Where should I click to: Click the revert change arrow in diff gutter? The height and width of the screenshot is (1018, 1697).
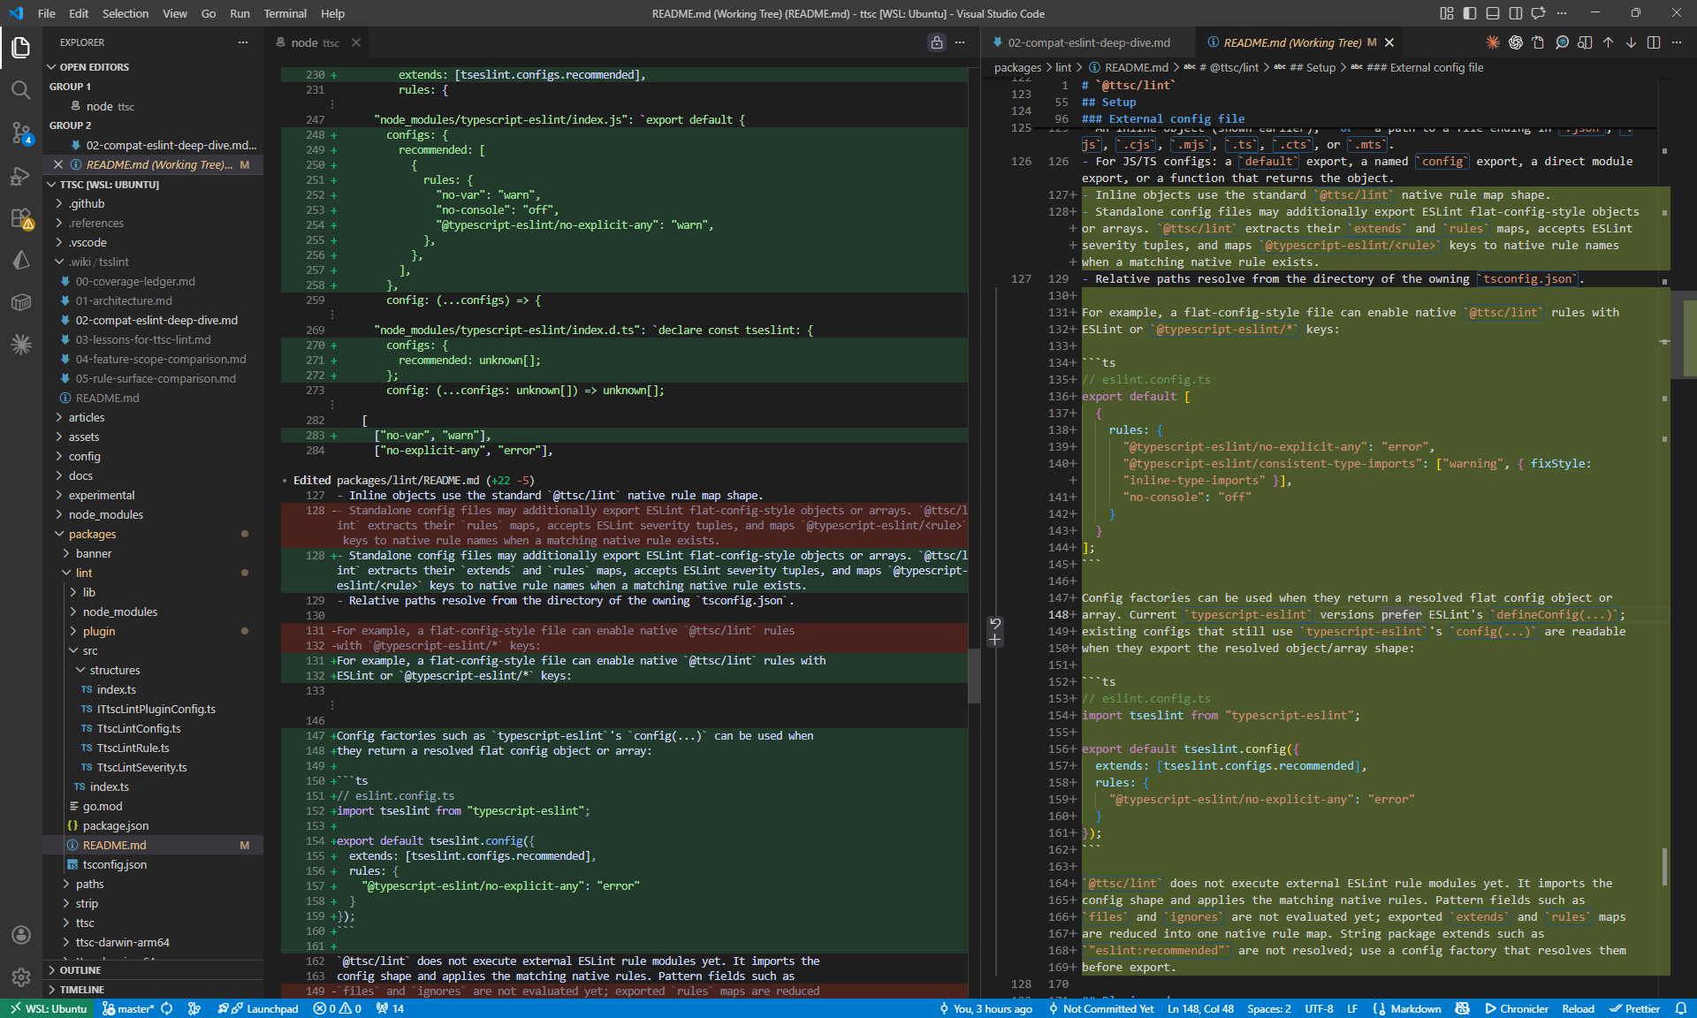click(x=995, y=623)
